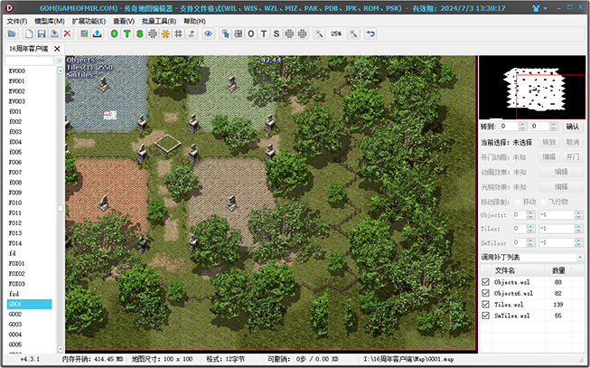Click the blue undo arrow icon
590x368 pixels.
[370, 33]
